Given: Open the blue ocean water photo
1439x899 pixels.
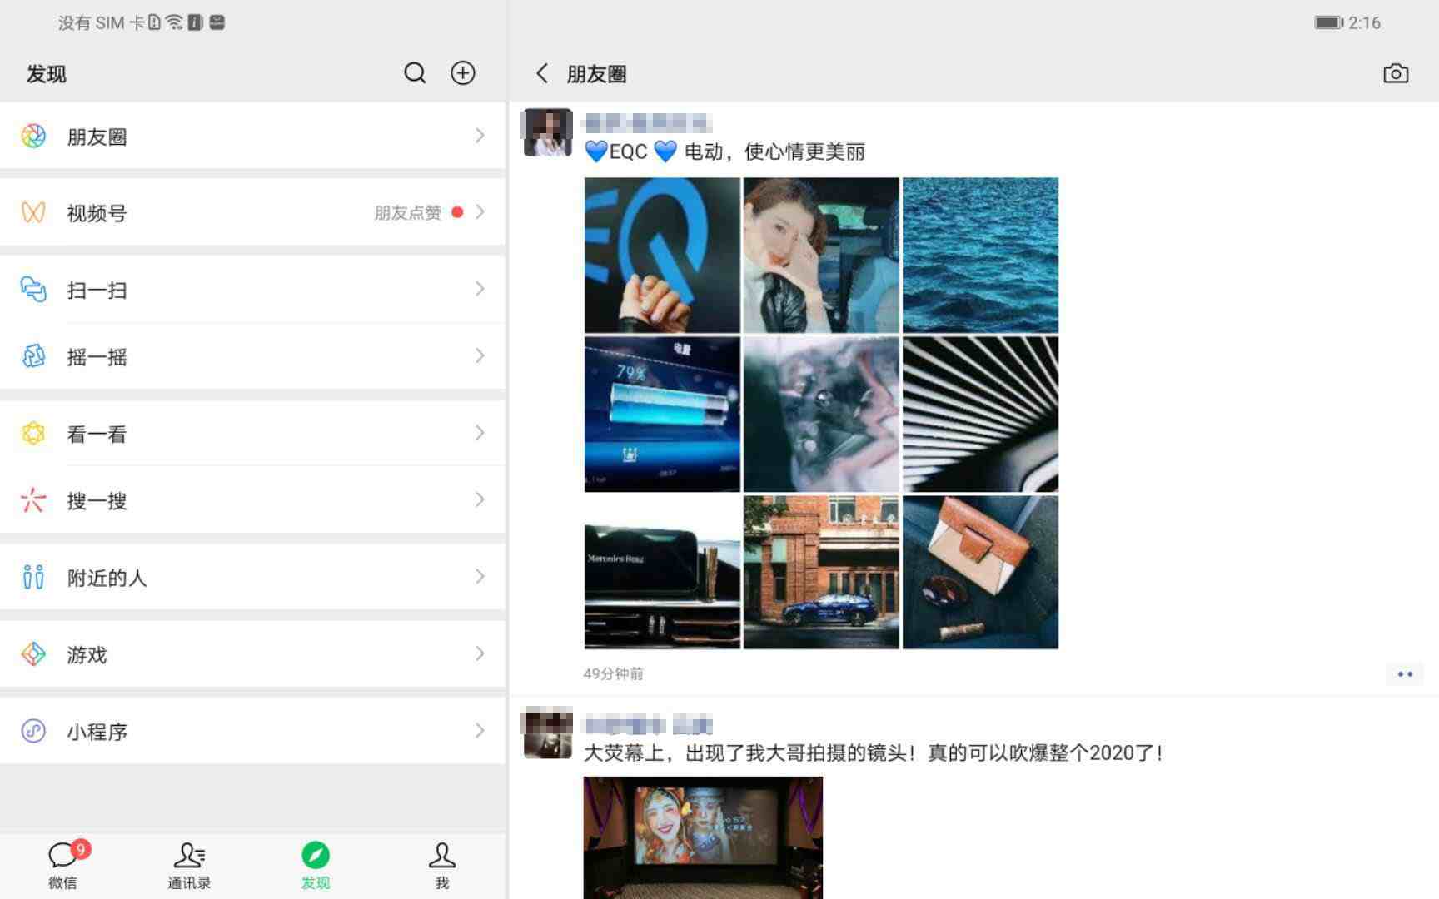Looking at the screenshot, I should pyautogui.click(x=980, y=255).
